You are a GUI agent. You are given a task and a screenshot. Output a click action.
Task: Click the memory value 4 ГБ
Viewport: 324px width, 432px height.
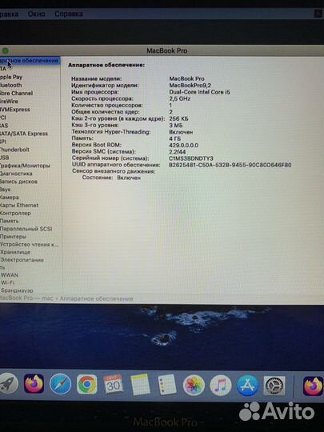(x=175, y=138)
